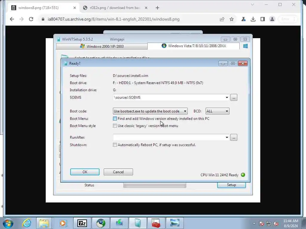This screenshot has width=306, height=229.
Task: Open the browser downloads icon
Action: pyautogui.click(x=253, y=19)
